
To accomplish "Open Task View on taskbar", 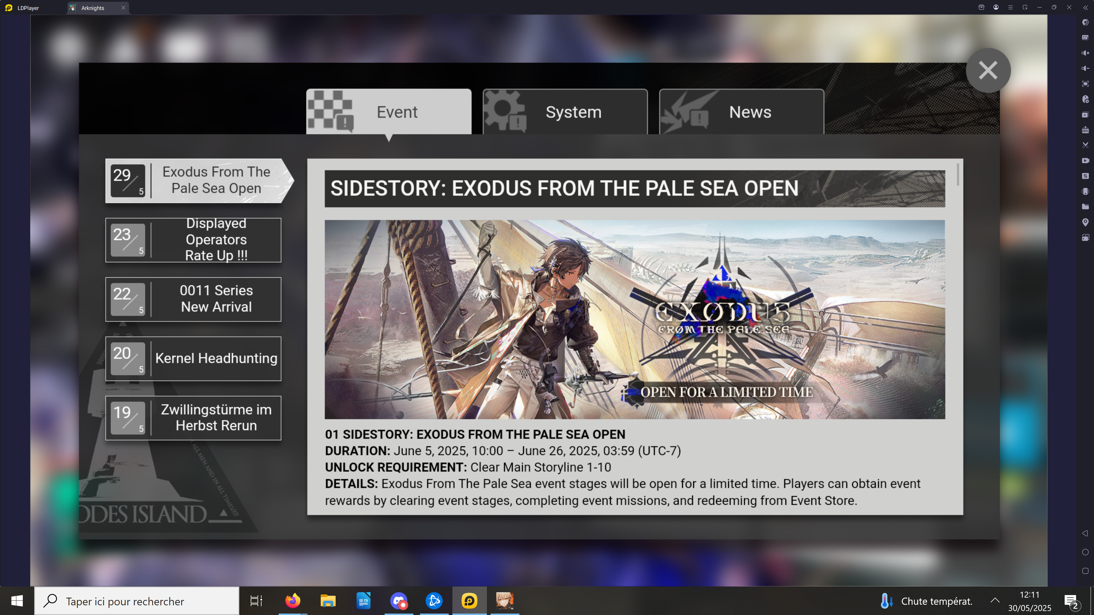I will pyautogui.click(x=256, y=601).
